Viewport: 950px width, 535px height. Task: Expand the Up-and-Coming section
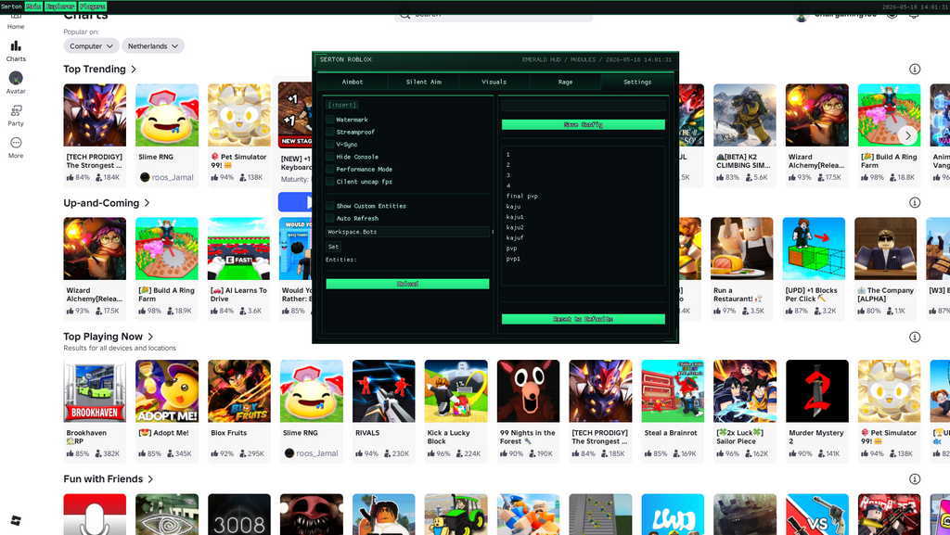107,203
